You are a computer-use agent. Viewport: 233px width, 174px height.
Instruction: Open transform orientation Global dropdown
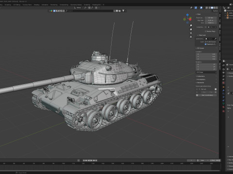pos(79,8)
